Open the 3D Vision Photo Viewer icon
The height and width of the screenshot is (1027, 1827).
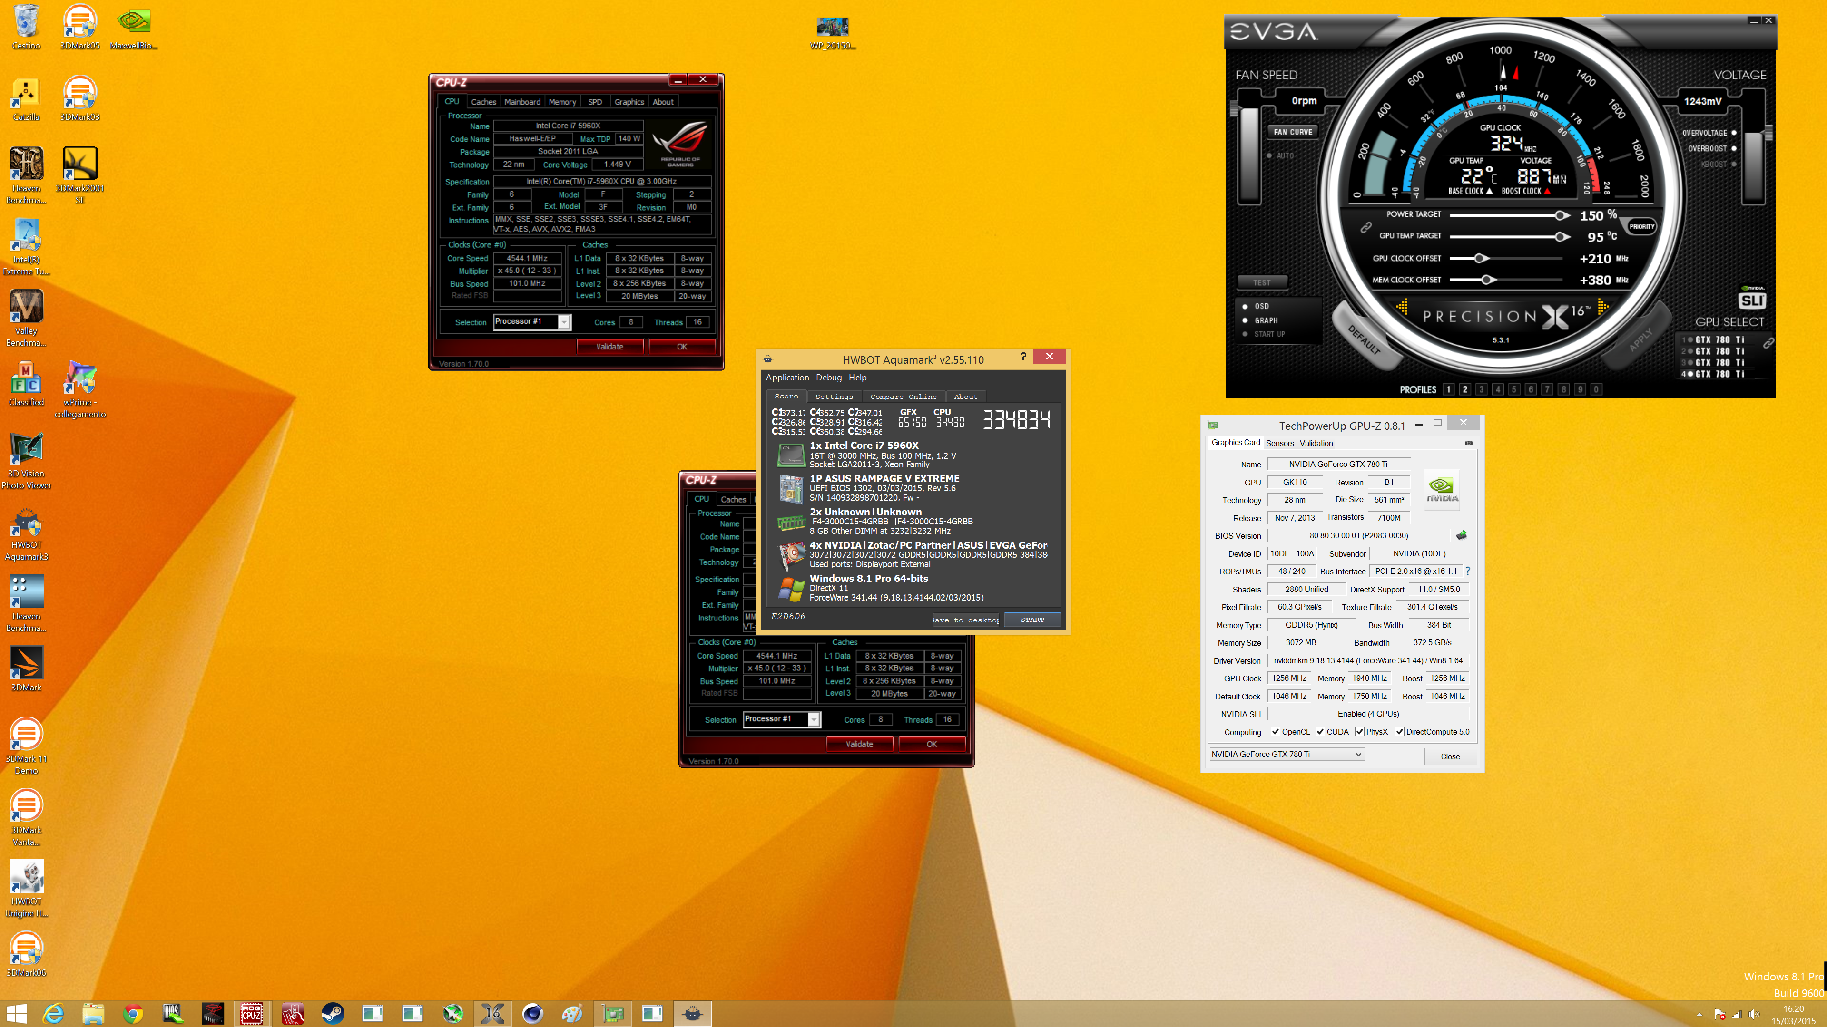coord(26,461)
